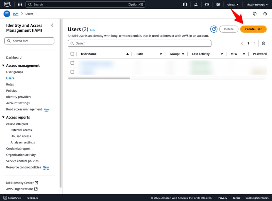Toggle the hamburger navigation menu

coord(7,14)
